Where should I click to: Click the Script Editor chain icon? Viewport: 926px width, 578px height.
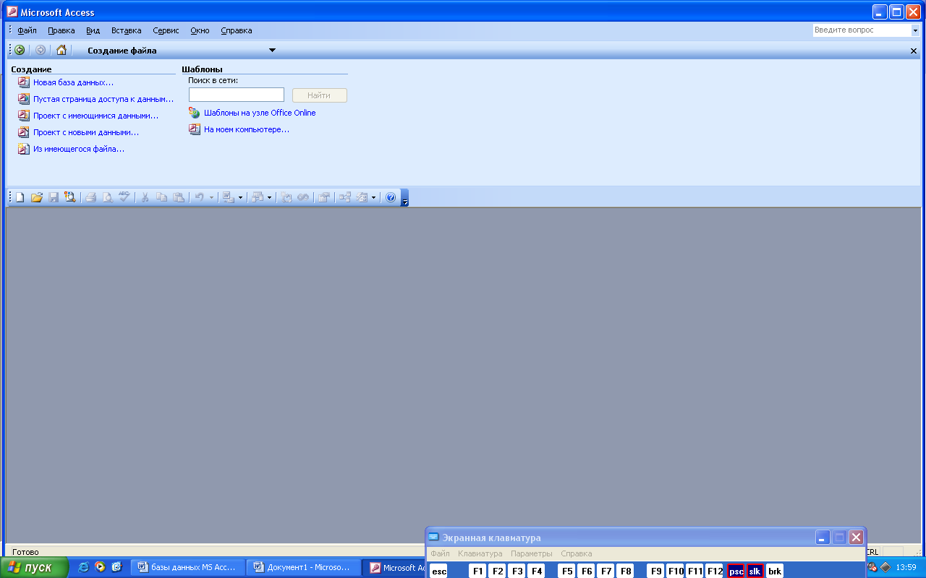[303, 197]
